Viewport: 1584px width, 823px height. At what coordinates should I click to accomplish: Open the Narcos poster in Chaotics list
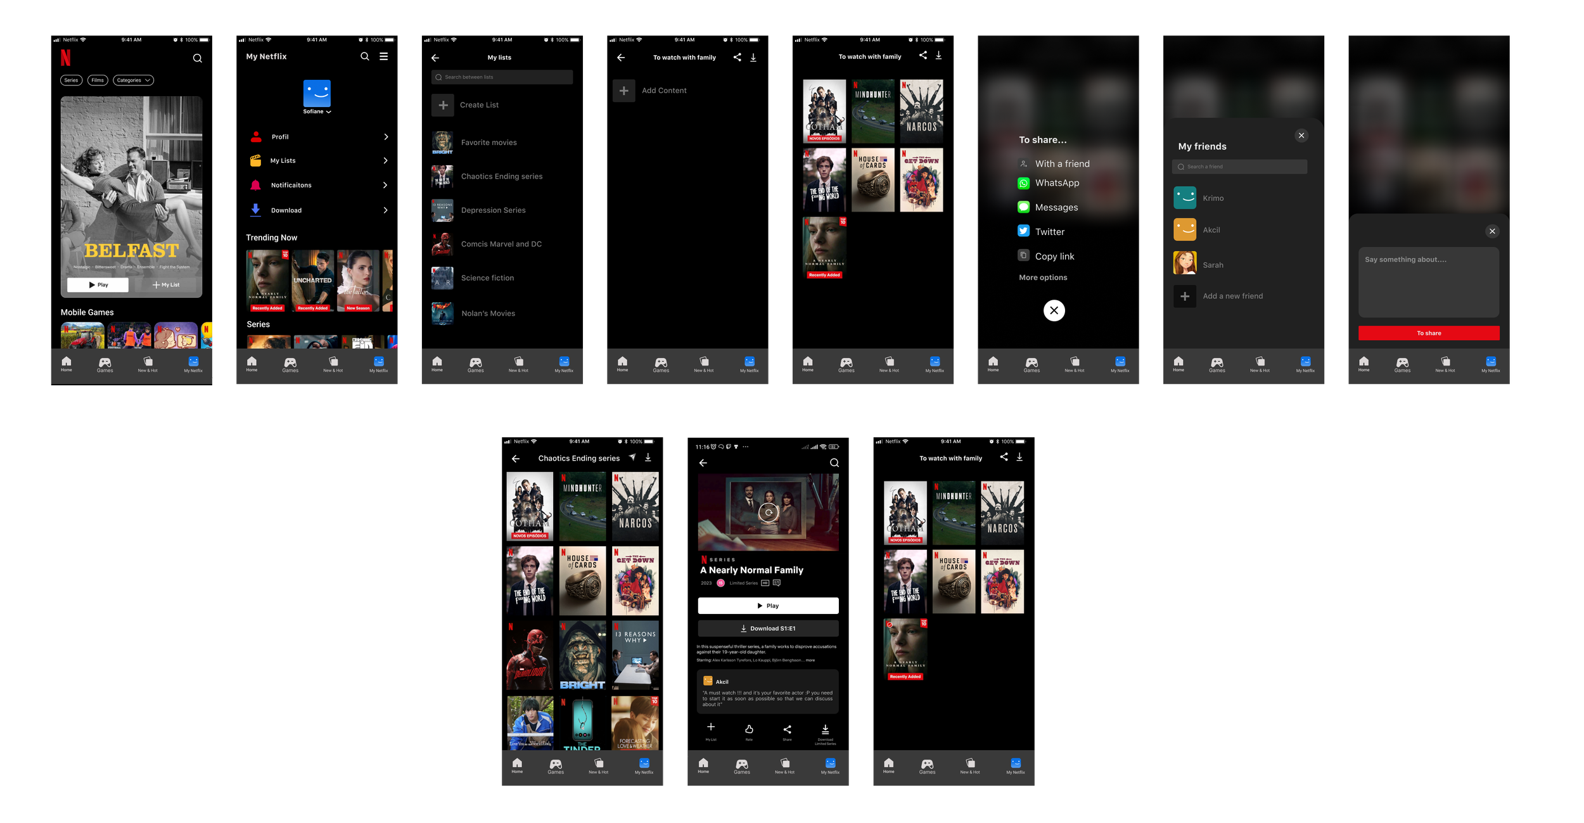point(635,506)
